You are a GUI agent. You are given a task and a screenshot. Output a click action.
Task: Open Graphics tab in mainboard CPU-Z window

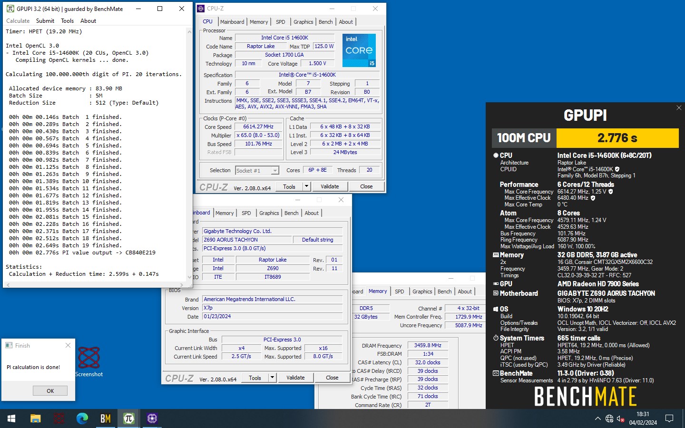[269, 213]
